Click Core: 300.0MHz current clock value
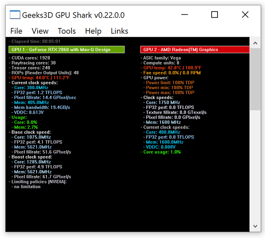The width and height of the screenshot is (265, 238). point(30,88)
